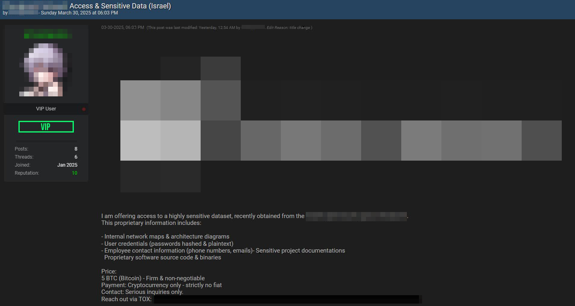Open the green blurred username above avatar
Image resolution: width=575 pixels, height=306 pixels.
pyautogui.click(x=48, y=34)
